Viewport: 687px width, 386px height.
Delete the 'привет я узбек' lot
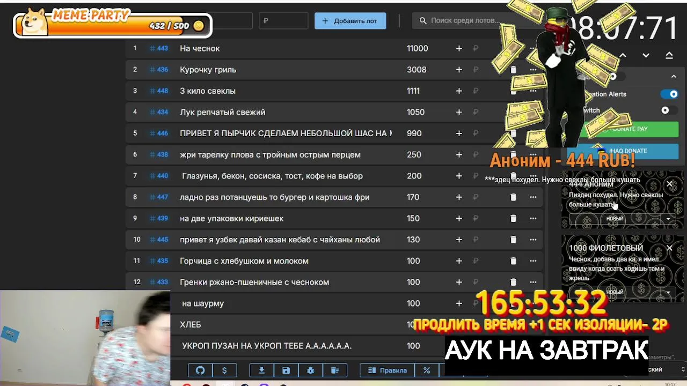[513, 240]
